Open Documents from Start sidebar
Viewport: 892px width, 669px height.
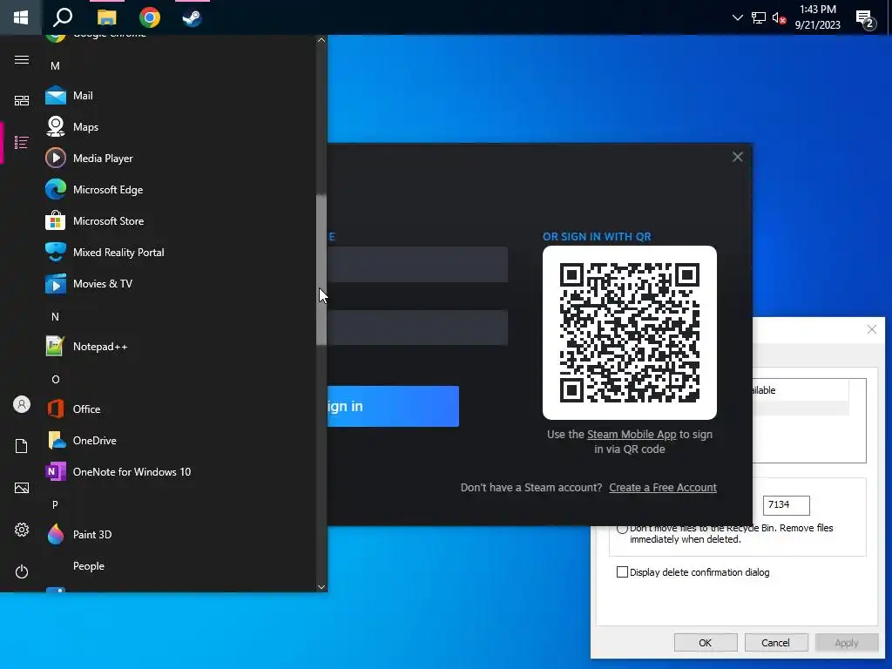[22, 446]
